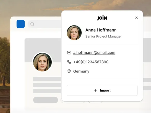Click the blue square app logo

pyautogui.click(x=21, y=24)
